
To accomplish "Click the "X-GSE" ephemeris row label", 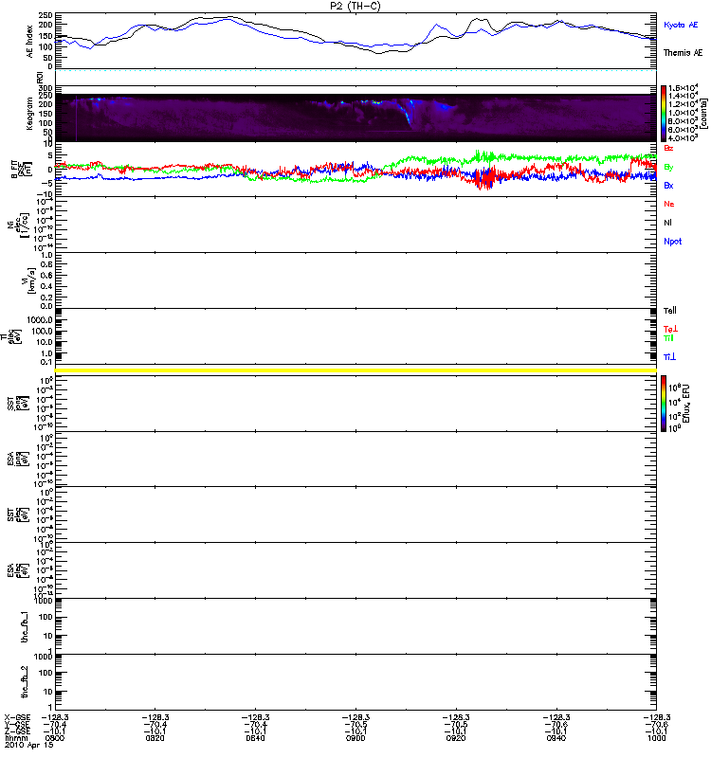I will [17, 717].
